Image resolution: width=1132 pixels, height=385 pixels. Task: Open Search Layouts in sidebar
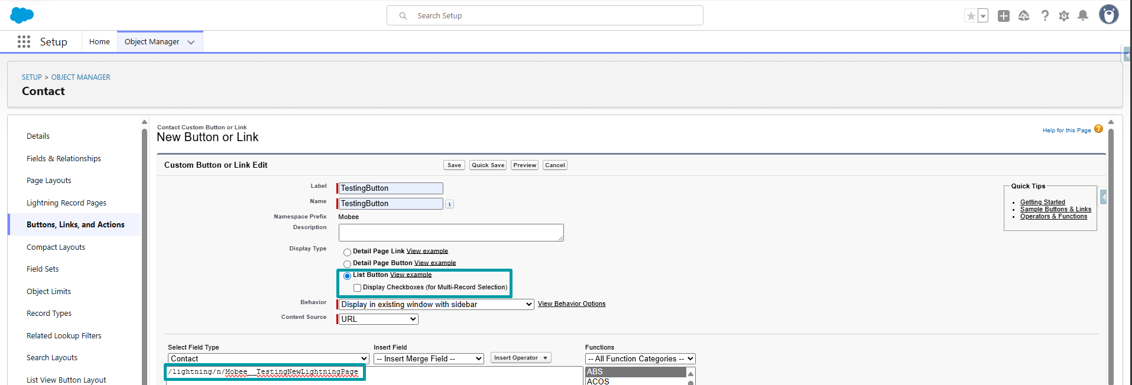[x=52, y=357]
